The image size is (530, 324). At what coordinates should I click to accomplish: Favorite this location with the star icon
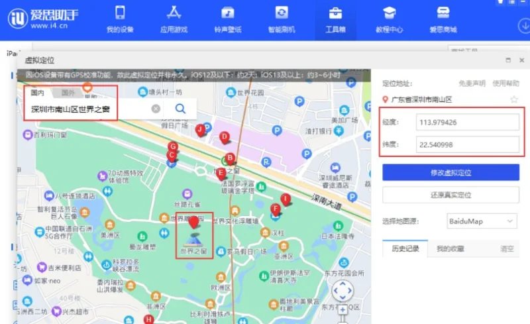(x=514, y=100)
